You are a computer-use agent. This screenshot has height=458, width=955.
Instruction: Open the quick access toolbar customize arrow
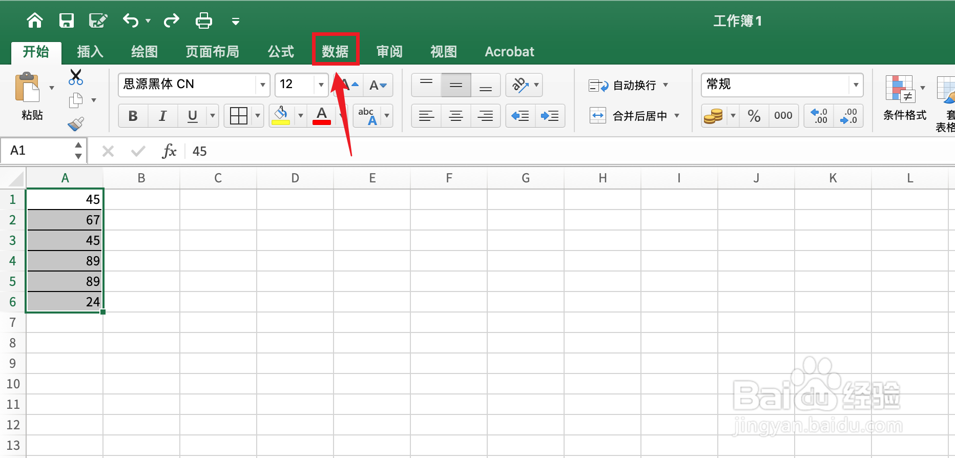[236, 22]
